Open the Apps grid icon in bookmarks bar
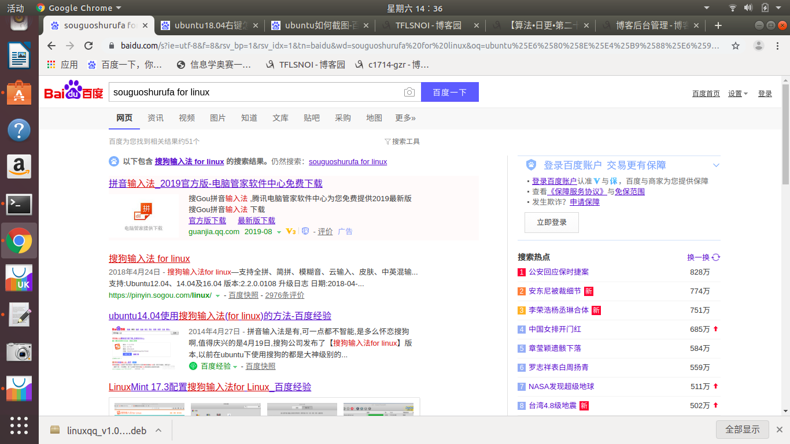This screenshot has width=790, height=444. point(51,65)
